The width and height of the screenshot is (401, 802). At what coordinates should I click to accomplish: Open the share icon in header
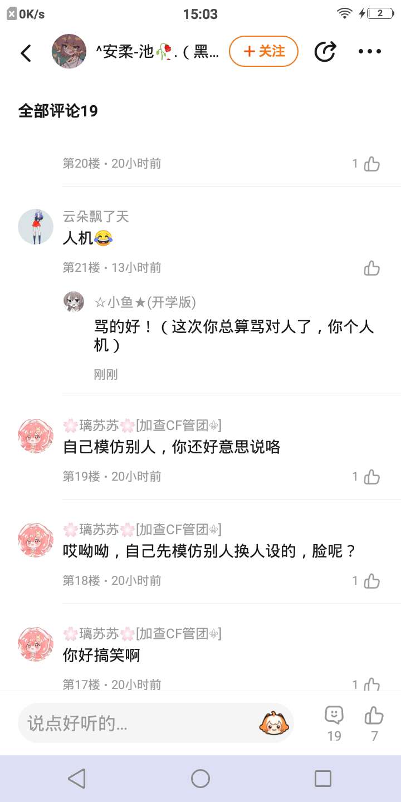325,52
